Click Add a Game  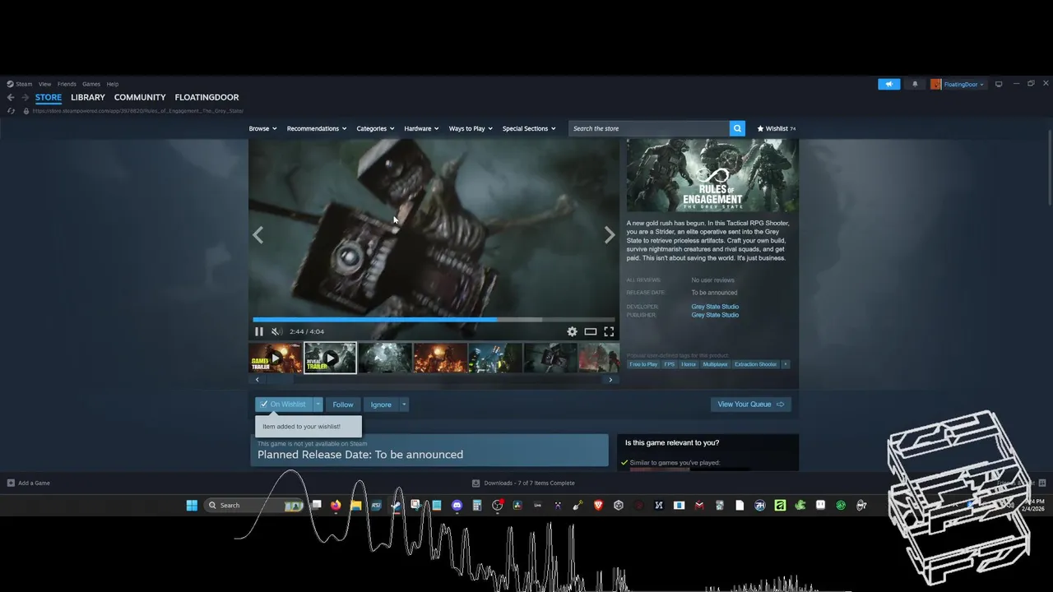29,483
